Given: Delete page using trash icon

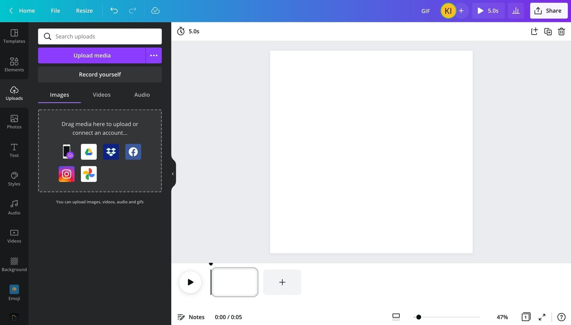Looking at the screenshot, I should pyautogui.click(x=561, y=31).
